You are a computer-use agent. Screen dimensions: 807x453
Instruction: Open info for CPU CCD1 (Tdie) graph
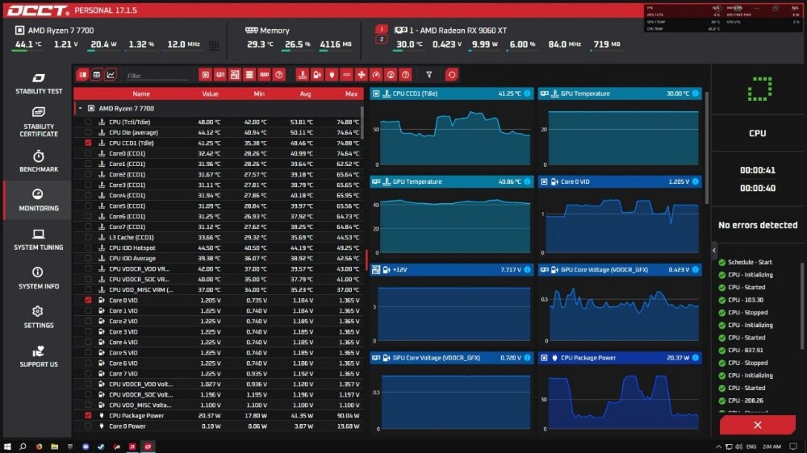click(x=527, y=94)
